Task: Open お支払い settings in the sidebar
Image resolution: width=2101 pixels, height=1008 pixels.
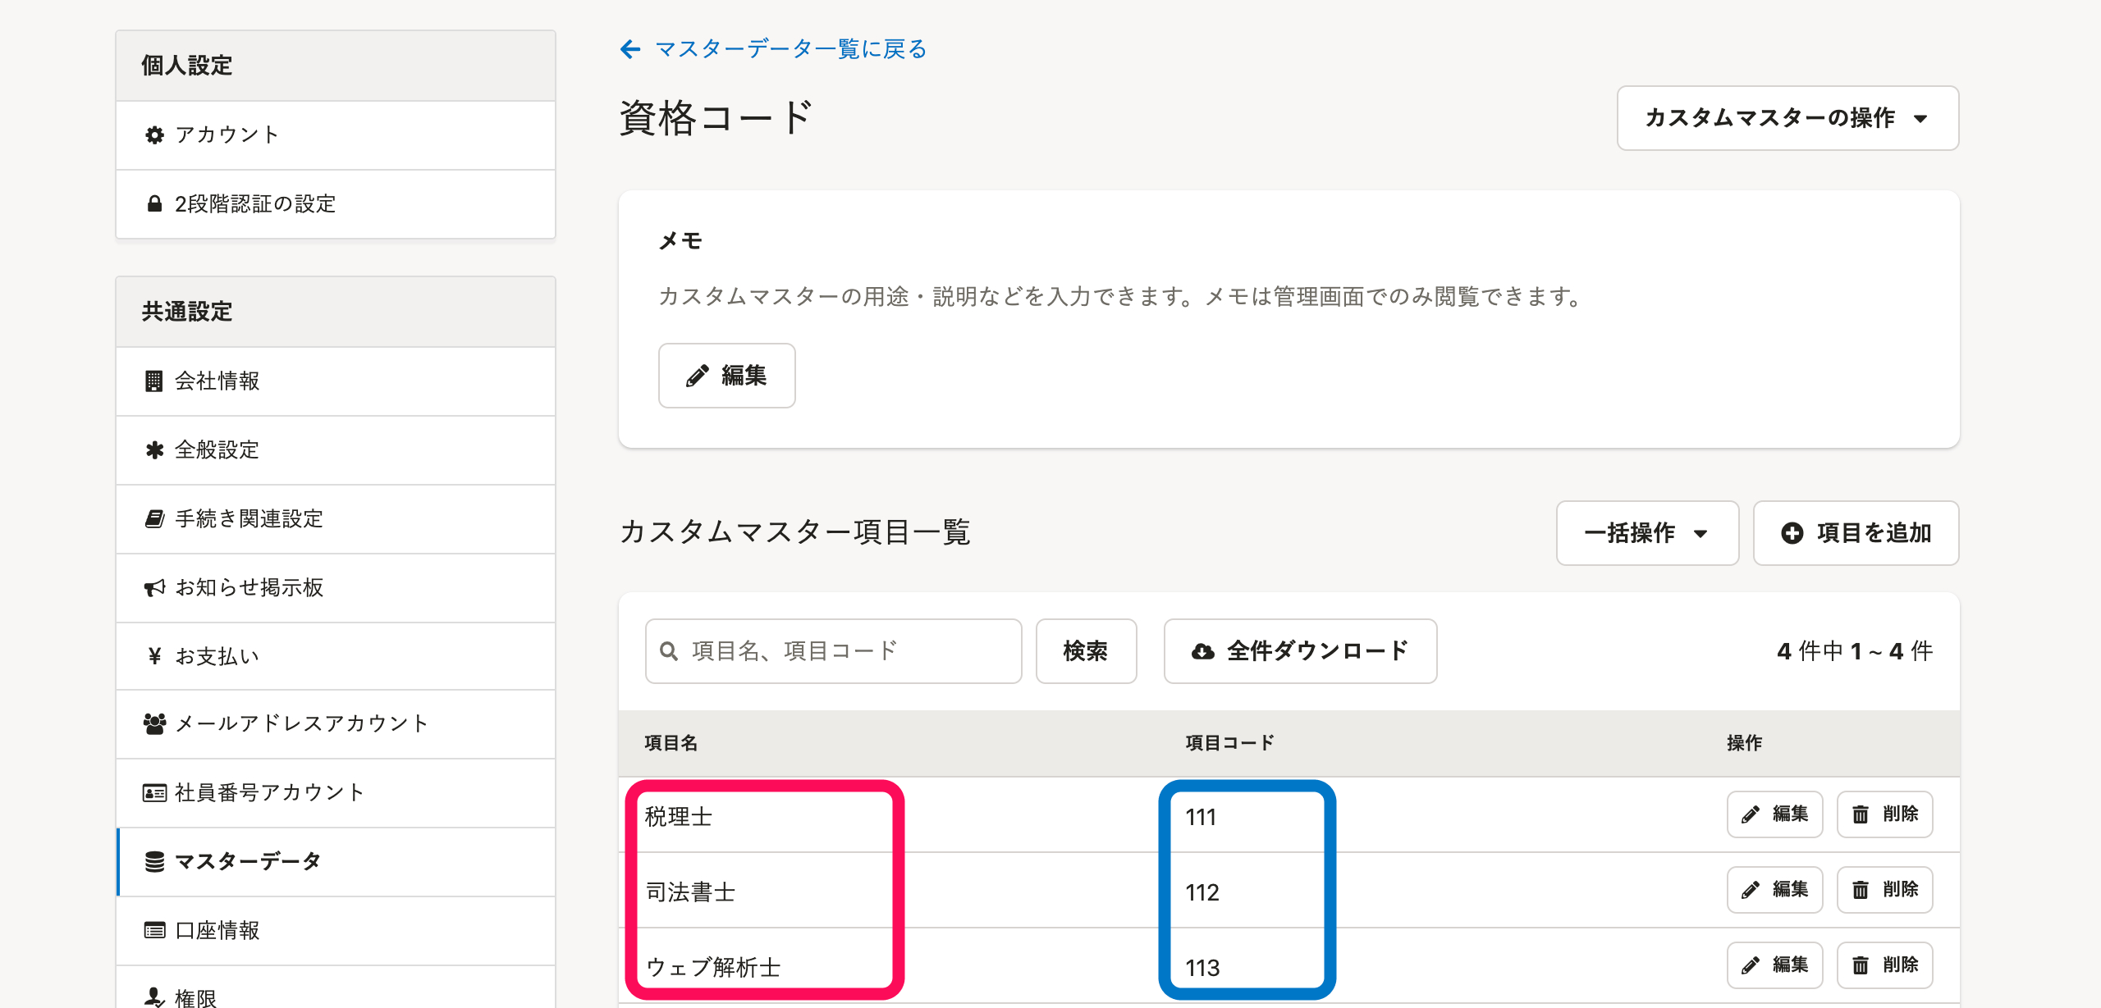Action: (x=336, y=656)
